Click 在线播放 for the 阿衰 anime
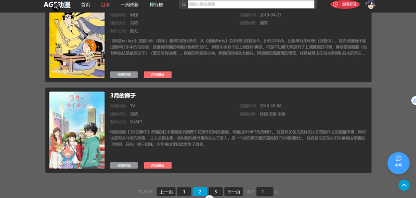The width and height of the screenshot is (416, 198). (x=158, y=75)
